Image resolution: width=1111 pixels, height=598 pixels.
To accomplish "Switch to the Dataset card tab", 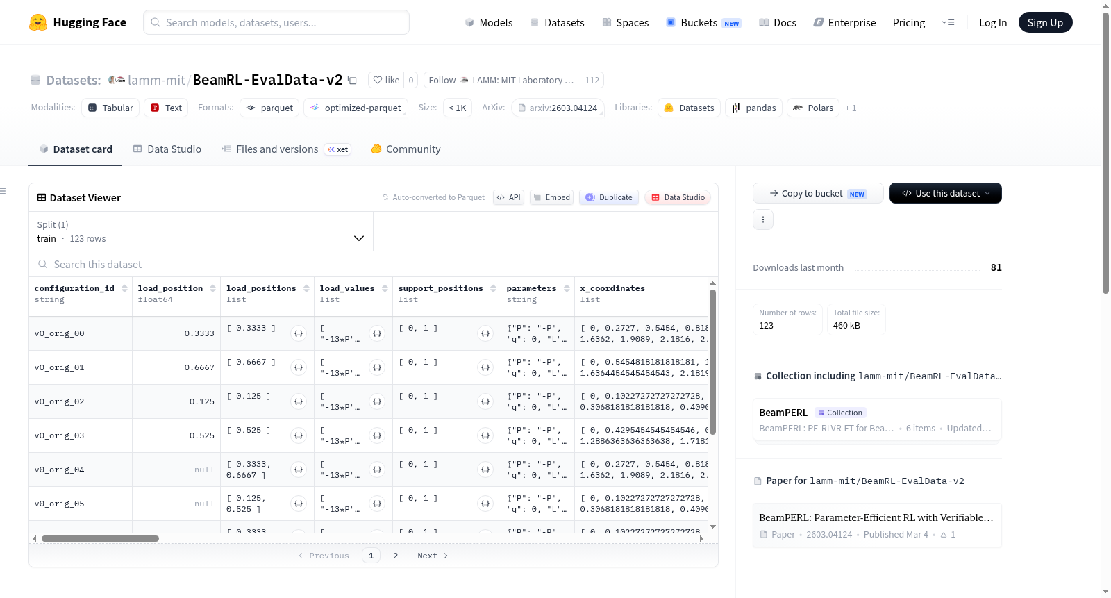I will 75,149.
